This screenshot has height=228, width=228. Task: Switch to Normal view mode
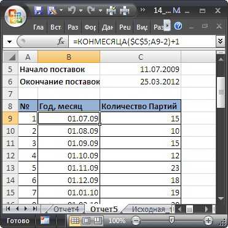coord(75,221)
